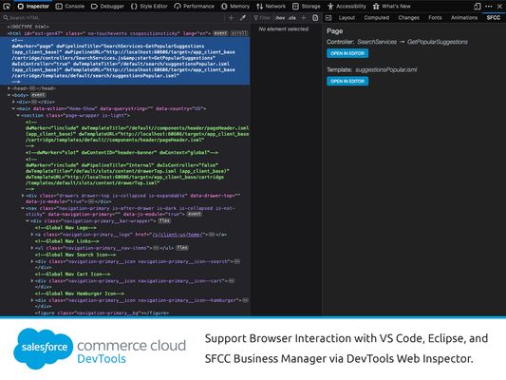Select the figure navigation-primary__bg node
The height and width of the screenshot is (380, 506).
102,313
